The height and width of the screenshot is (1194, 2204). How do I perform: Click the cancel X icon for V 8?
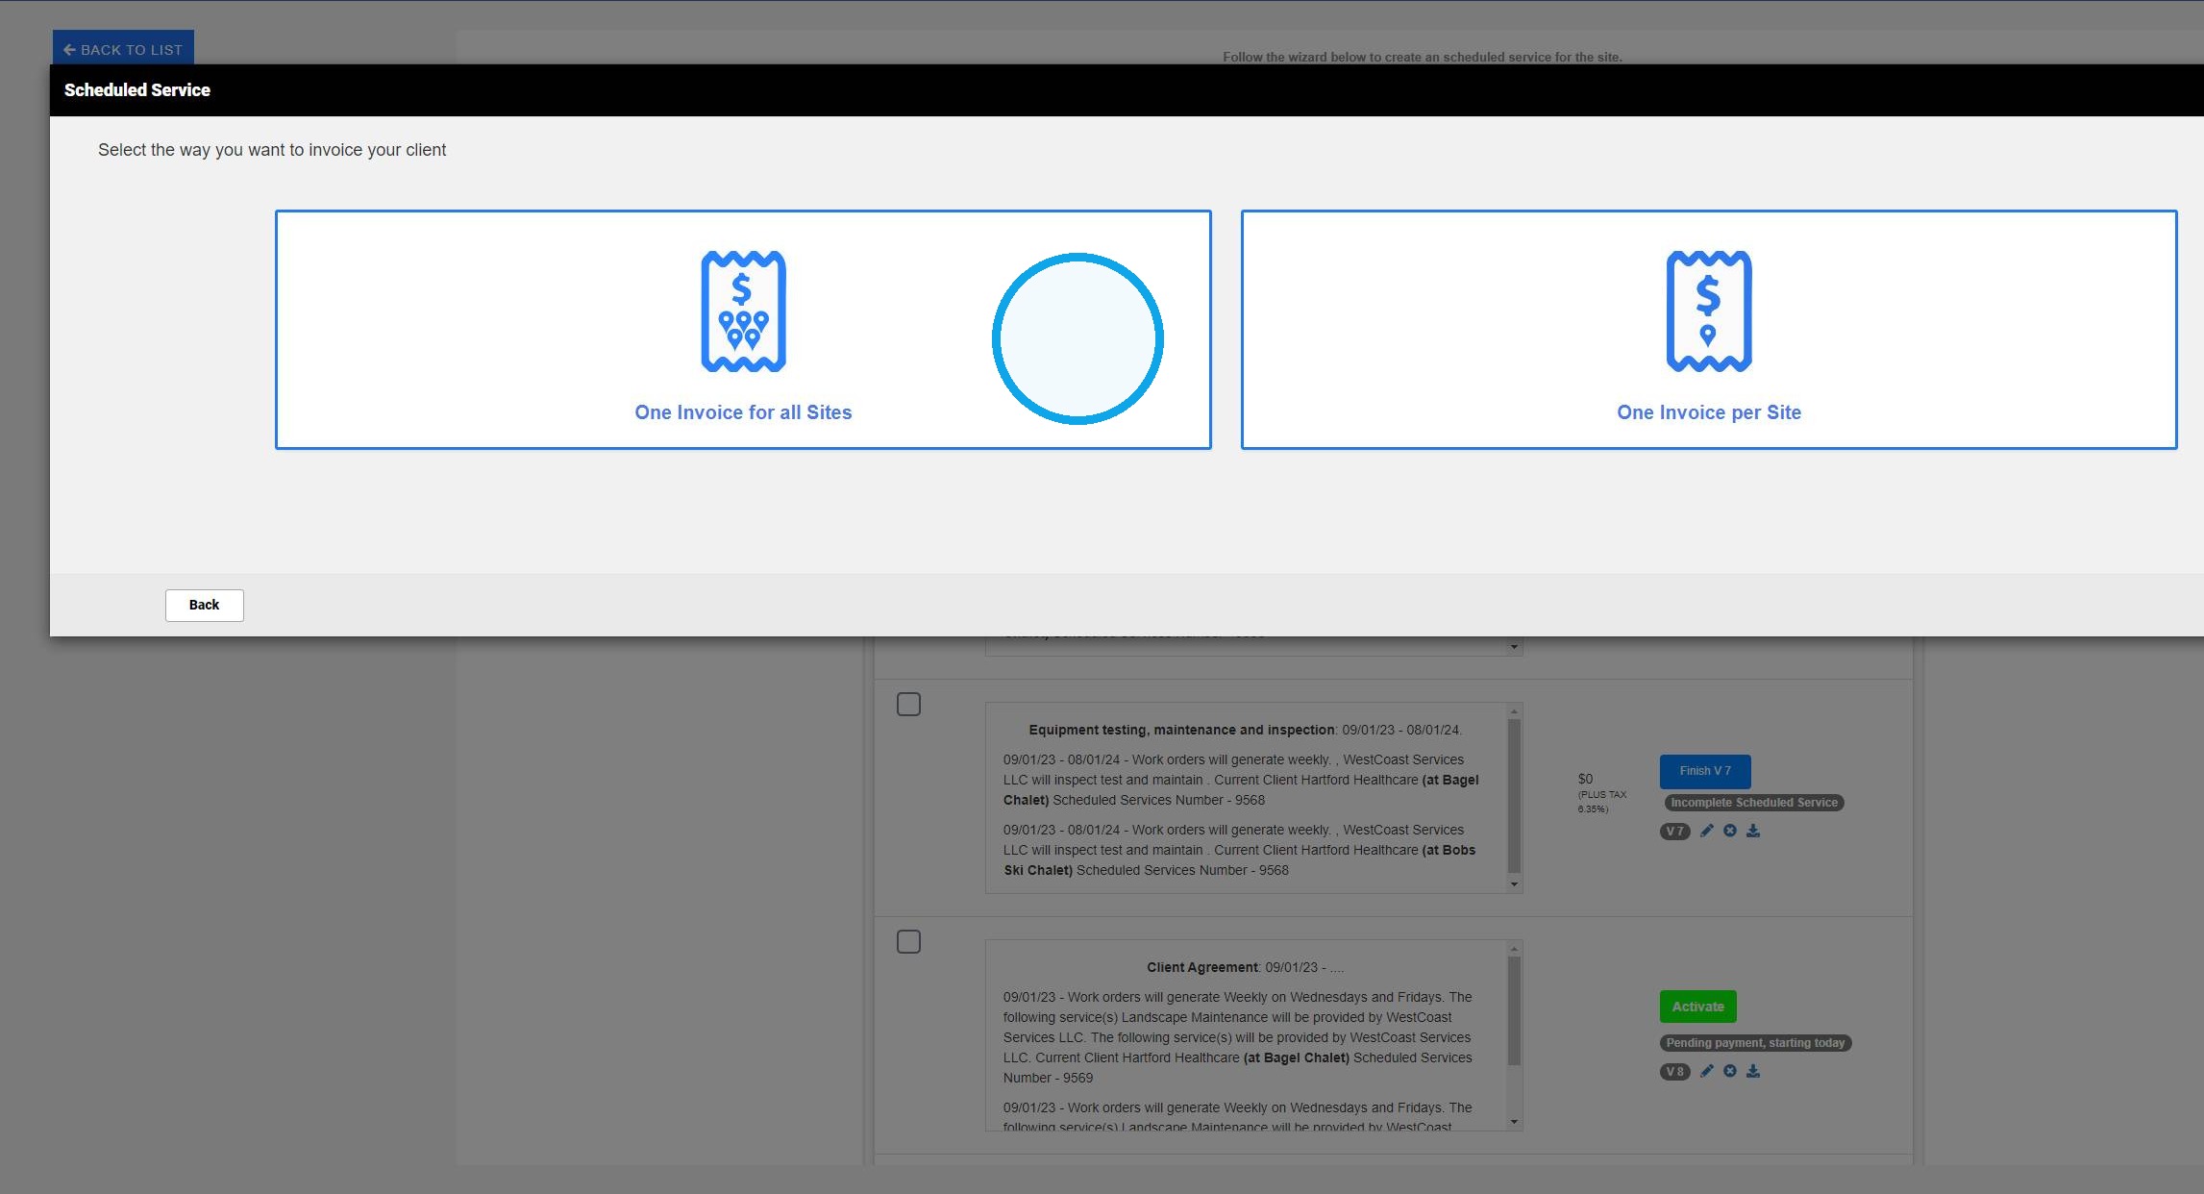point(1729,1071)
